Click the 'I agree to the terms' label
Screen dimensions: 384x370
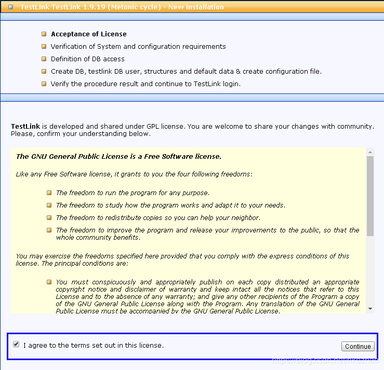[x=94, y=345]
